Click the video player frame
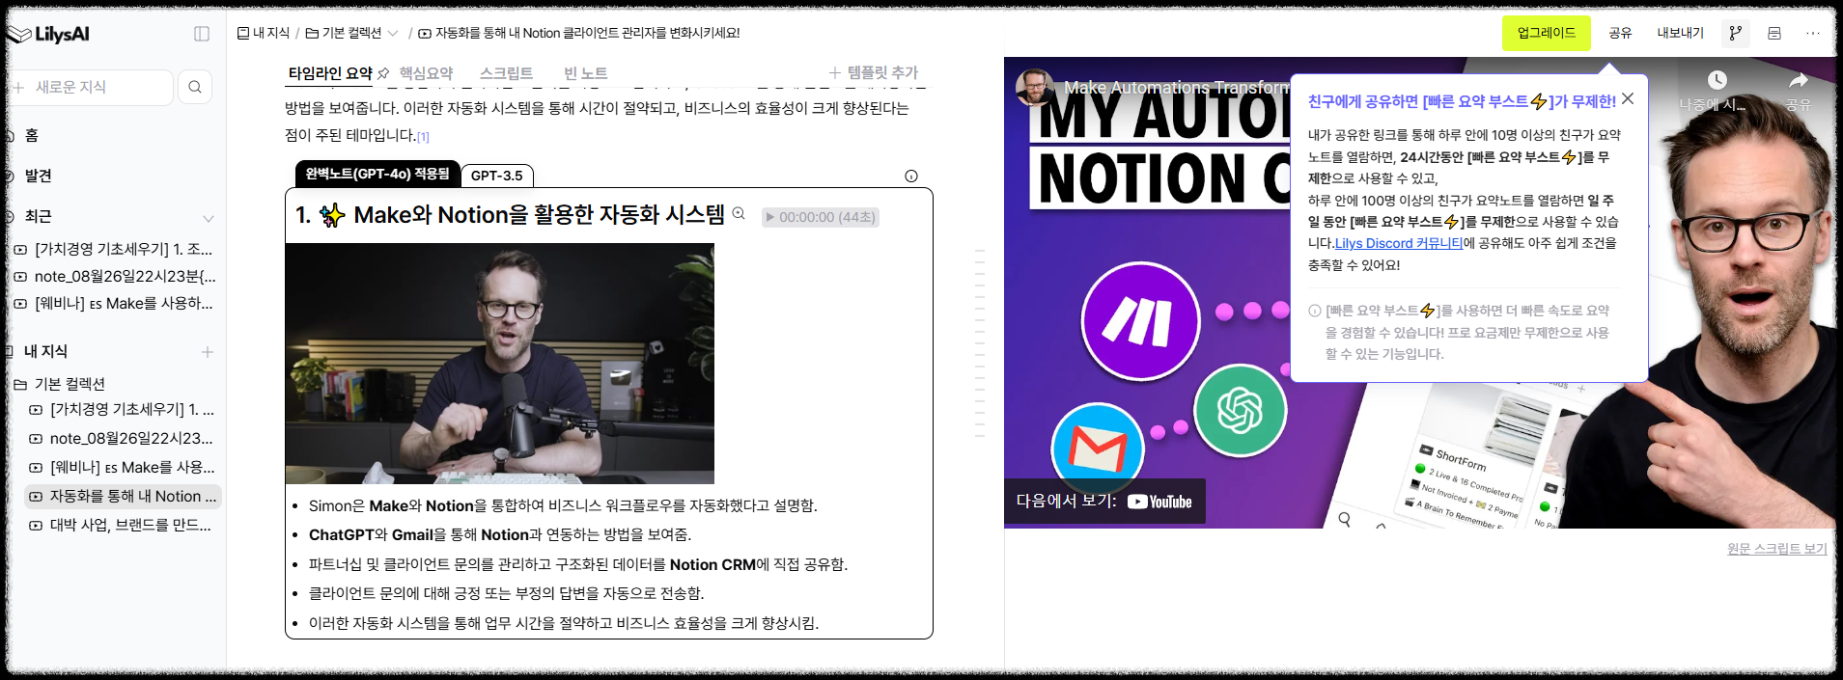The height and width of the screenshot is (680, 1843). [1420, 292]
